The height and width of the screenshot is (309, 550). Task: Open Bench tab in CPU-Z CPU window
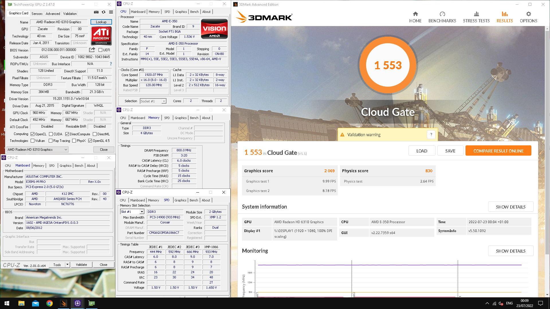[x=194, y=12]
